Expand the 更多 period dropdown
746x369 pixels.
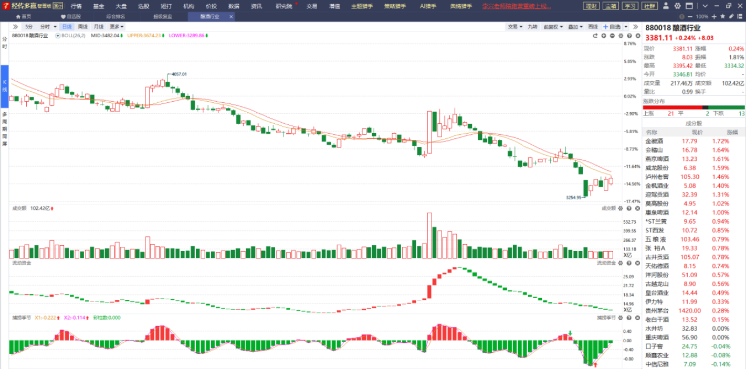117,27
